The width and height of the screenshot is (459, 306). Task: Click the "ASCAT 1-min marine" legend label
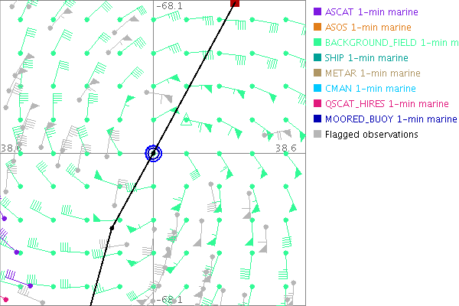coord(369,12)
